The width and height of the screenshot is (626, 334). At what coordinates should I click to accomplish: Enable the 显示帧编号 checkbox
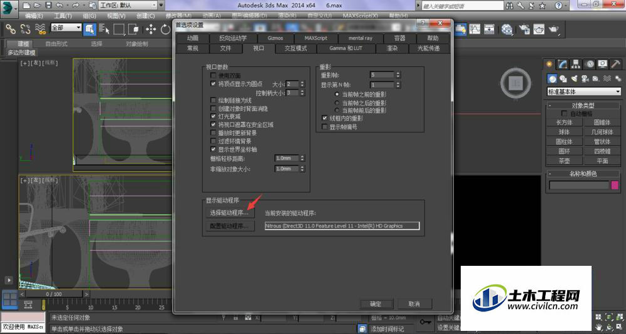coord(324,127)
